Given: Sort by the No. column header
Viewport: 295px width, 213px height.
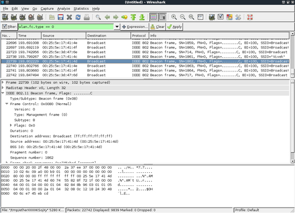Looking at the screenshot, I should 9,35.
